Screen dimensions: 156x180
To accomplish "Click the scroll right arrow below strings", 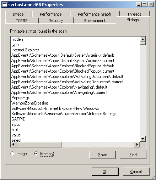I will [x=137, y=144].
